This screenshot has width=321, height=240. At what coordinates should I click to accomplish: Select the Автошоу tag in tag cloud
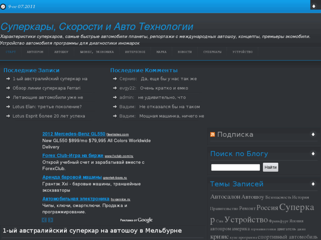[x=253, y=197]
